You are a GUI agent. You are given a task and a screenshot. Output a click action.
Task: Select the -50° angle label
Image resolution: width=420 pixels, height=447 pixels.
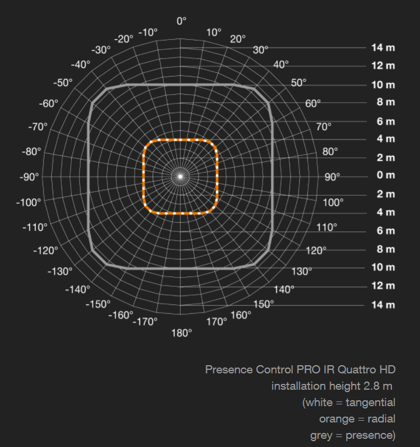pos(63,83)
